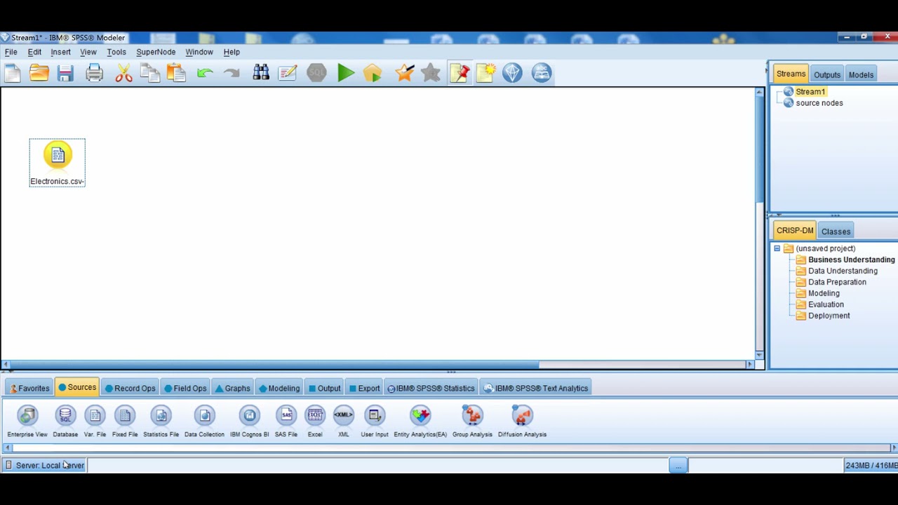898x505 pixels.
Task: Click the Copy icon in toolbar
Action: click(149, 73)
